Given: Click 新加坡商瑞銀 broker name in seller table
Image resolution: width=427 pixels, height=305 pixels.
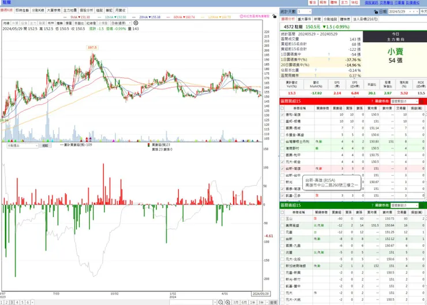Looking at the screenshot, I should 296,266.
